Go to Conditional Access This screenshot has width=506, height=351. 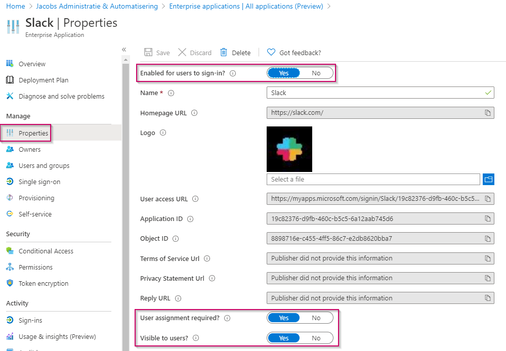pos(46,251)
